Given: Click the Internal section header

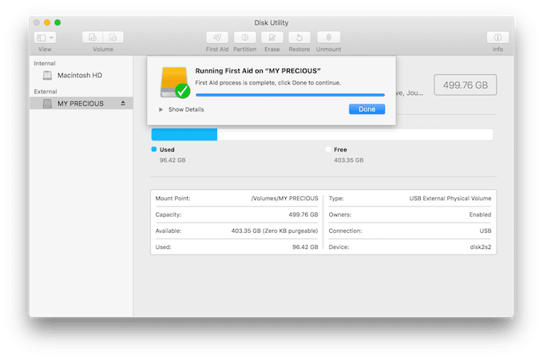Looking at the screenshot, I should [x=45, y=63].
